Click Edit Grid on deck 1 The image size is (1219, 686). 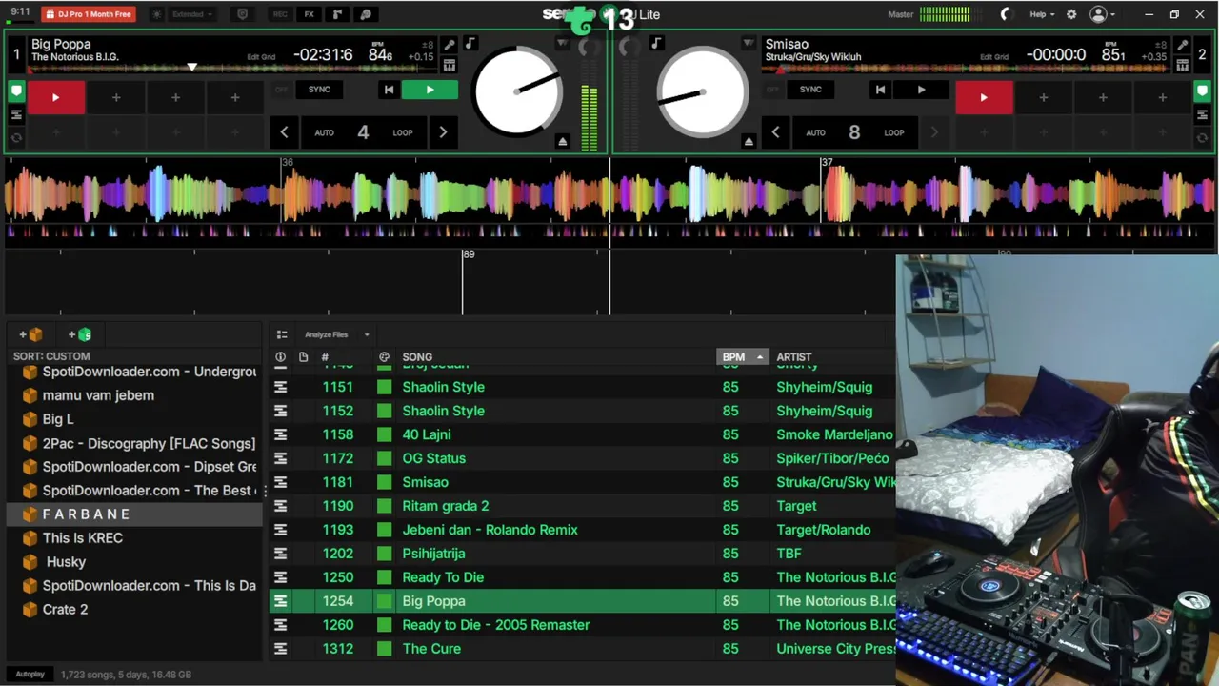(261, 57)
